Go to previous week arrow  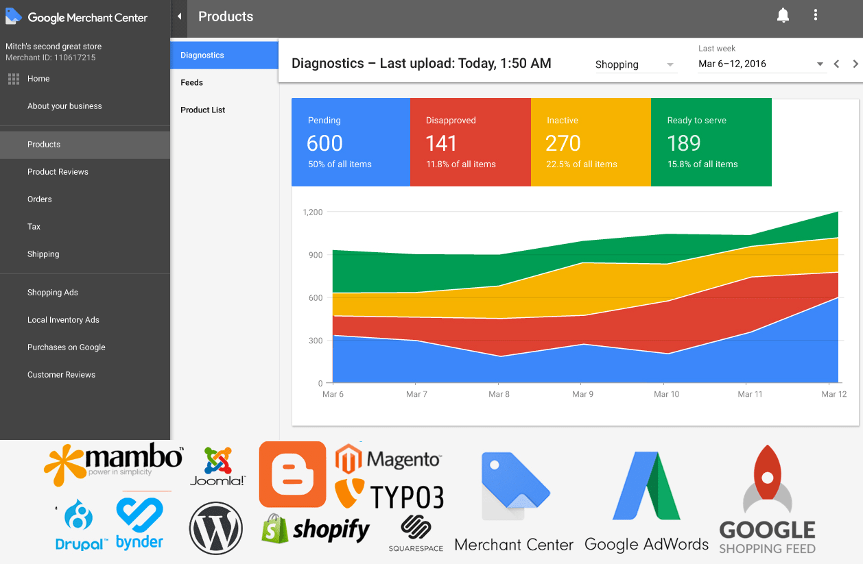pos(836,64)
